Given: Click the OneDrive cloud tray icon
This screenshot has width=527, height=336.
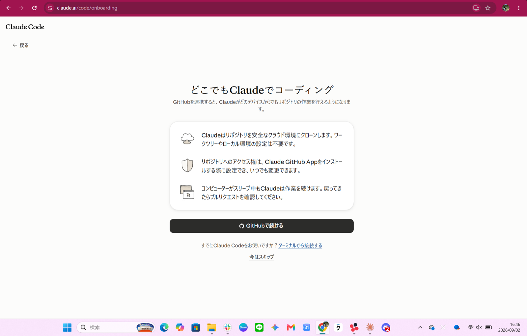Looking at the screenshot, I should tap(431, 327).
